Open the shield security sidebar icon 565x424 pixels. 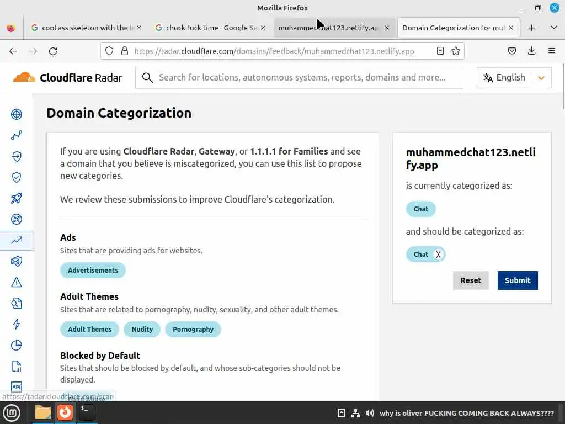pos(16,177)
